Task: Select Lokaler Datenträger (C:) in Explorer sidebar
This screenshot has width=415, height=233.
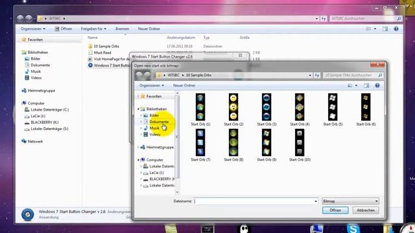Action: [49, 109]
